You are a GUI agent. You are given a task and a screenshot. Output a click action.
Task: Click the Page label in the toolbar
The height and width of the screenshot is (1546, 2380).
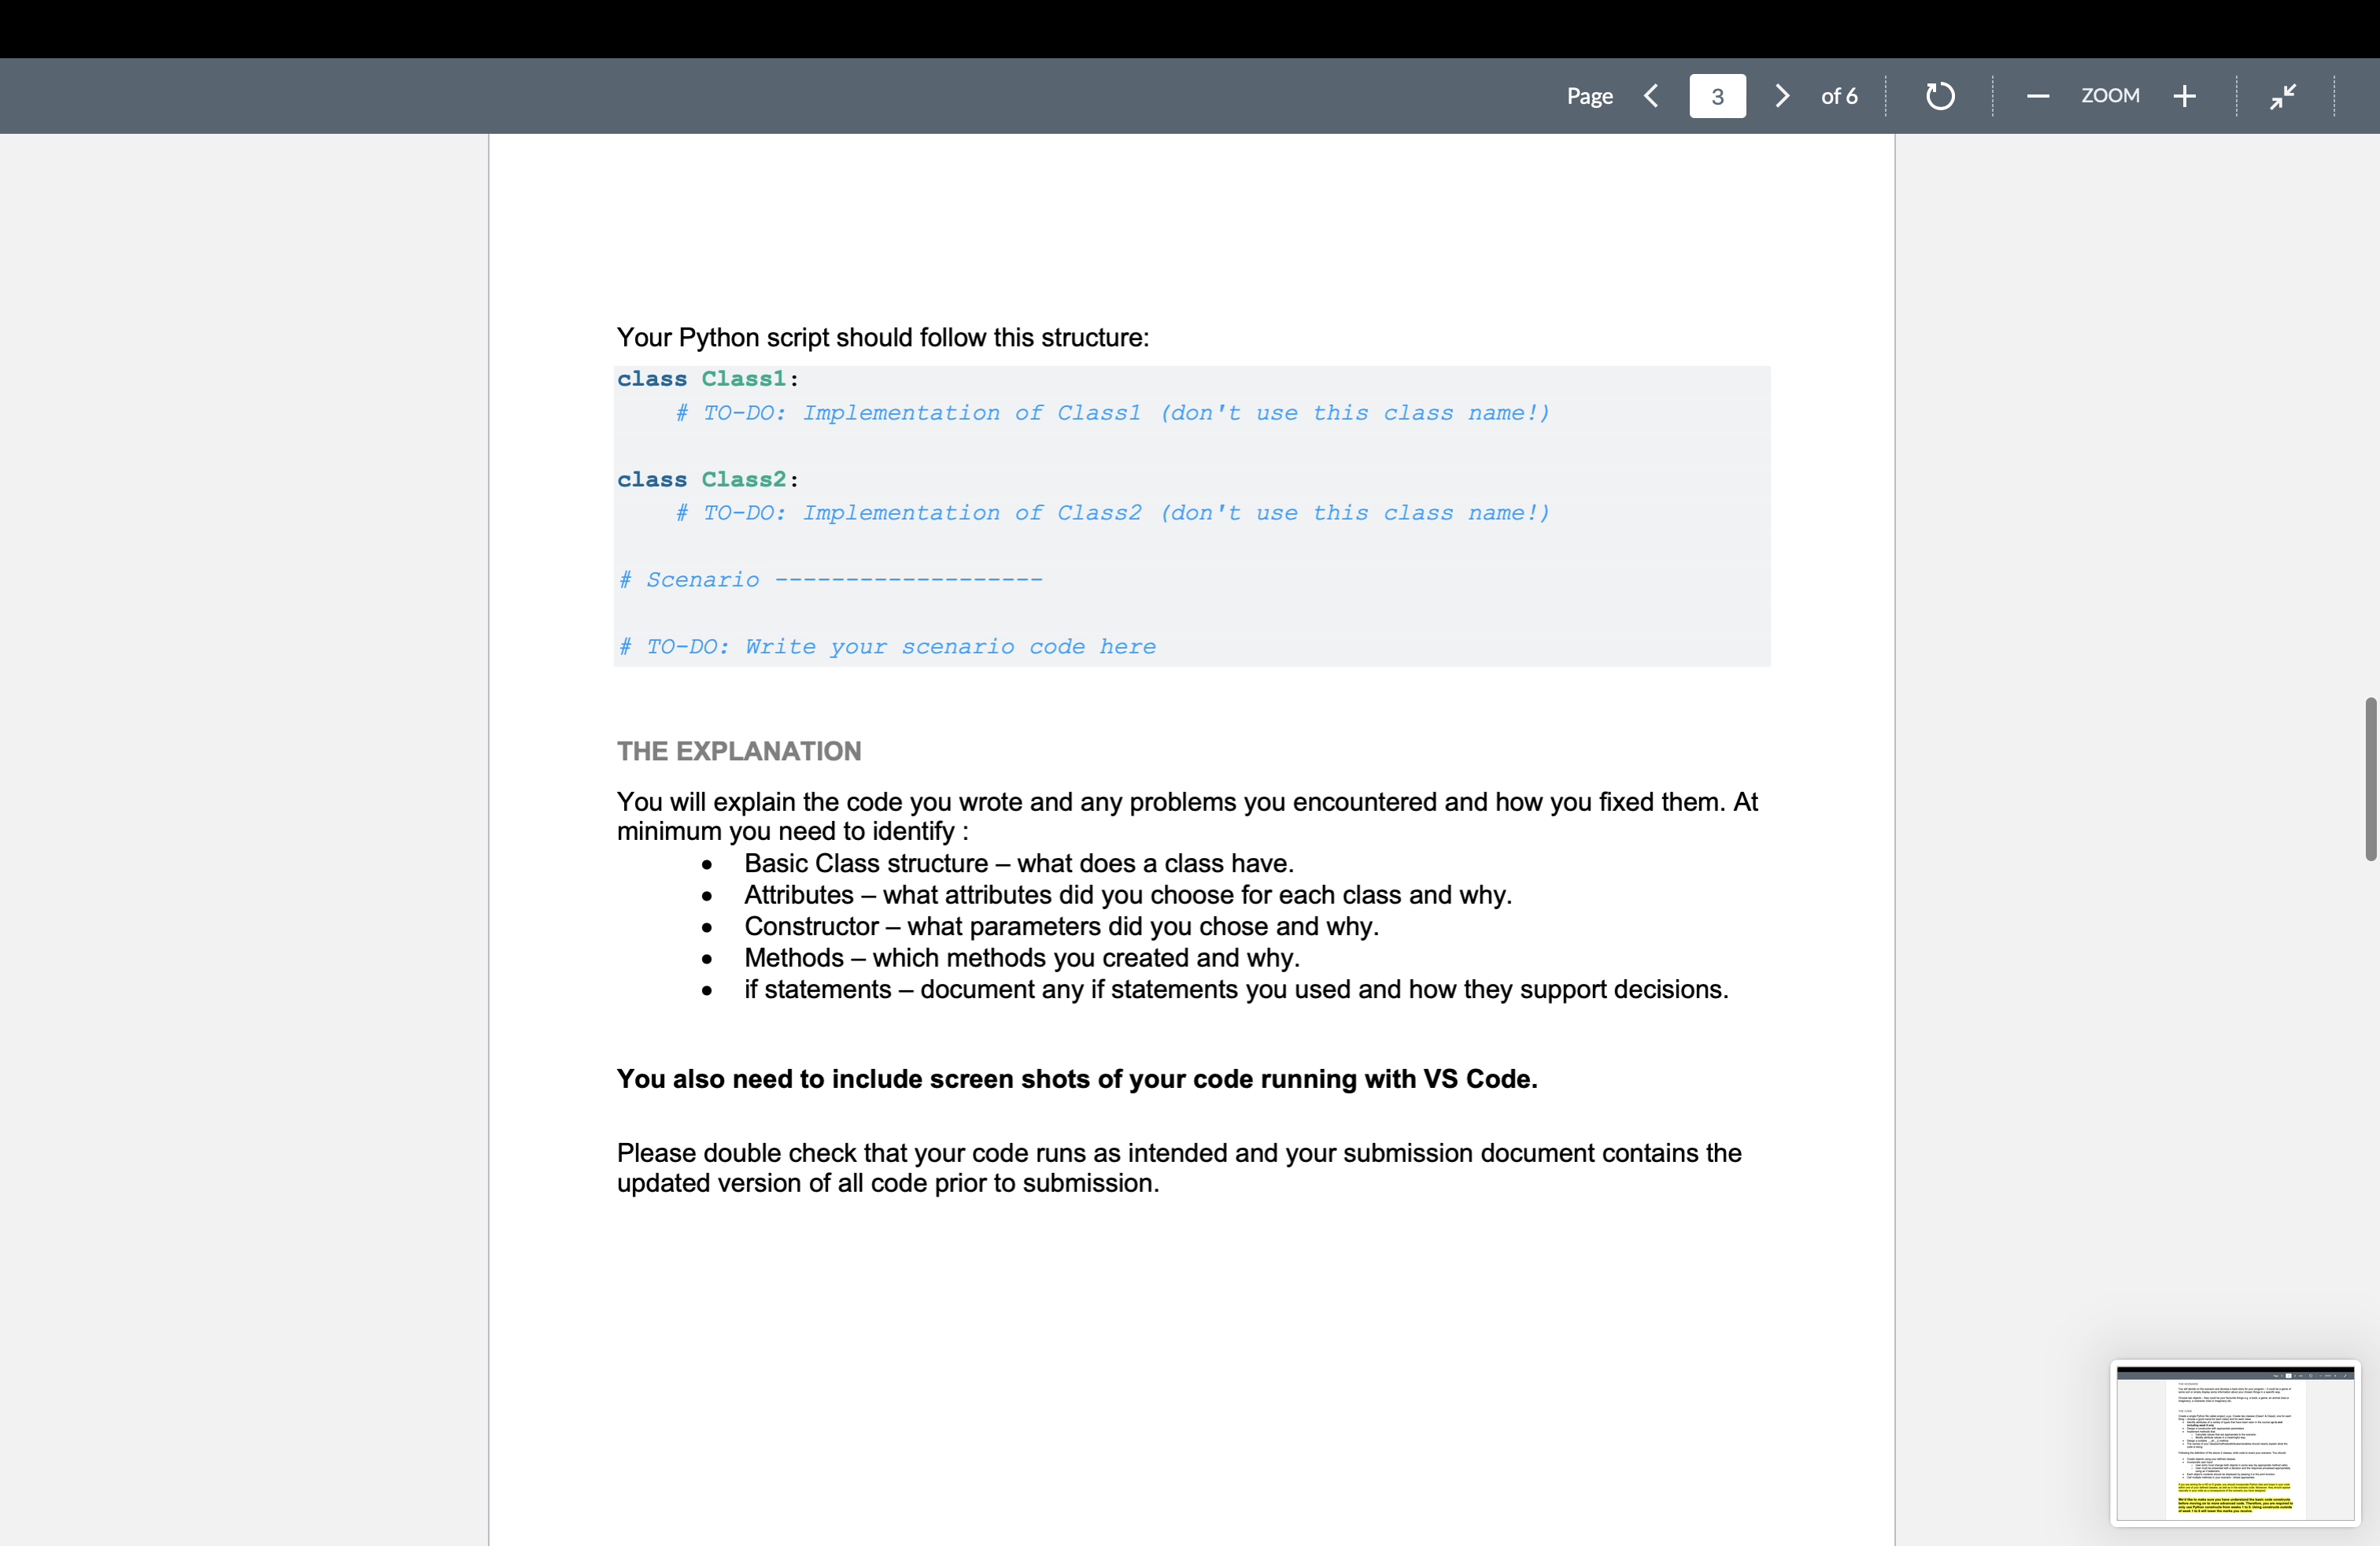point(1589,96)
